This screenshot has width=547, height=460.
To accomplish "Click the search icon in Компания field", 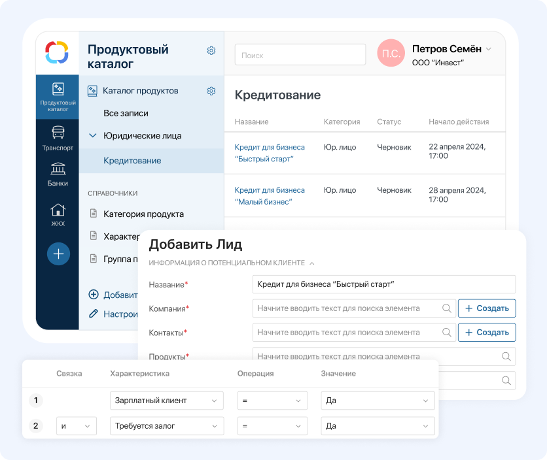I will tap(446, 308).
